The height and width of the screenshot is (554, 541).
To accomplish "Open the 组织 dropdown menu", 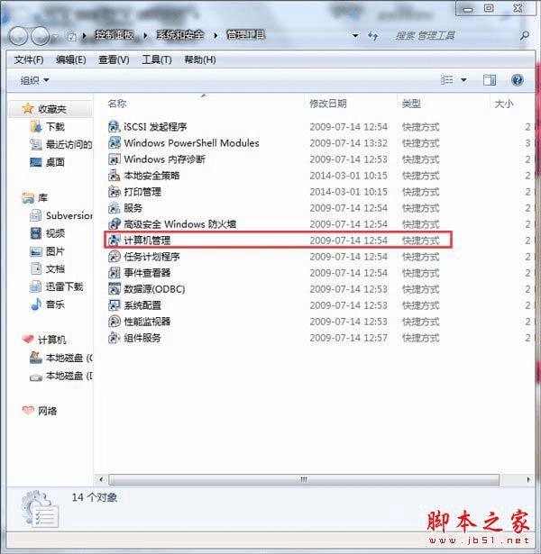I will pos(34,80).
